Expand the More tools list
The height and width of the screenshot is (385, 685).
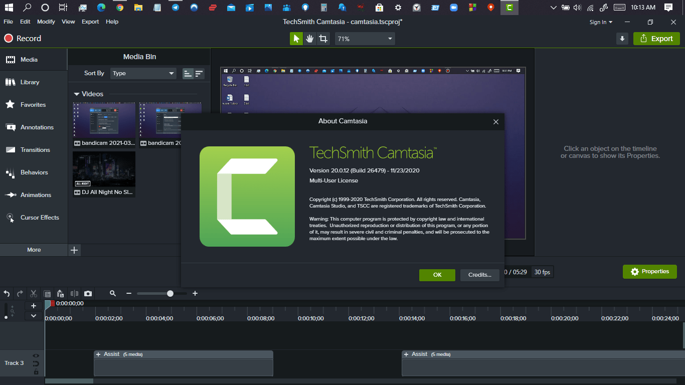34,250
